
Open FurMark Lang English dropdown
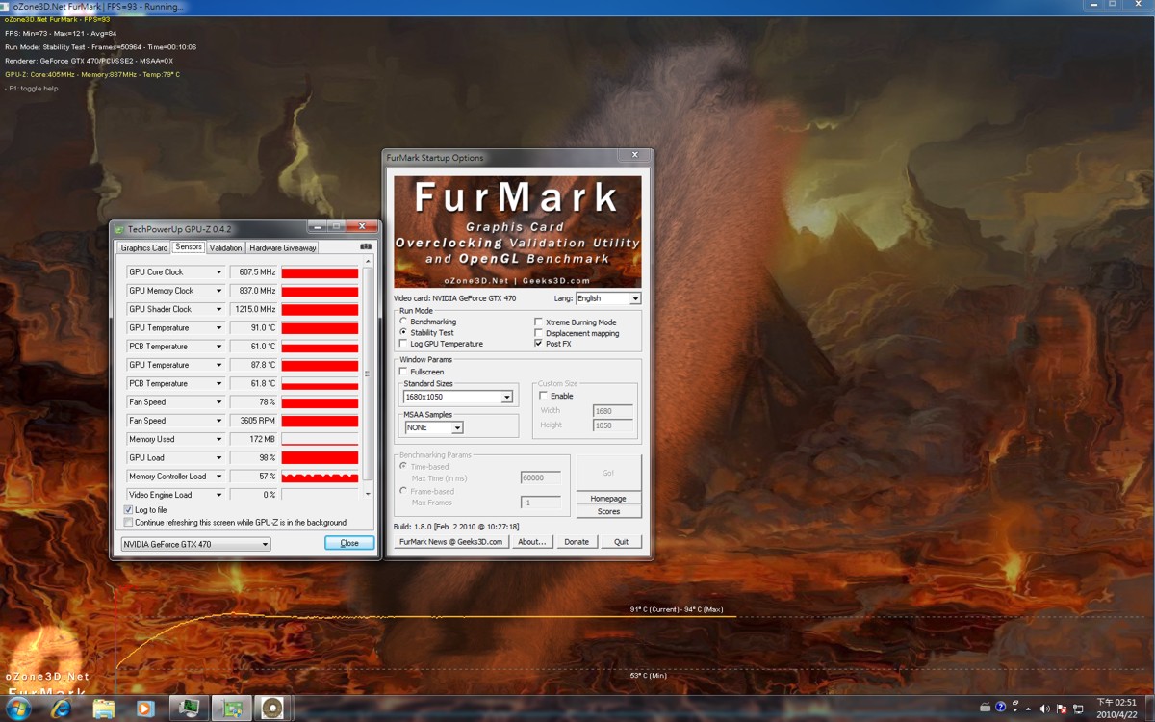(x=608, y=298)
